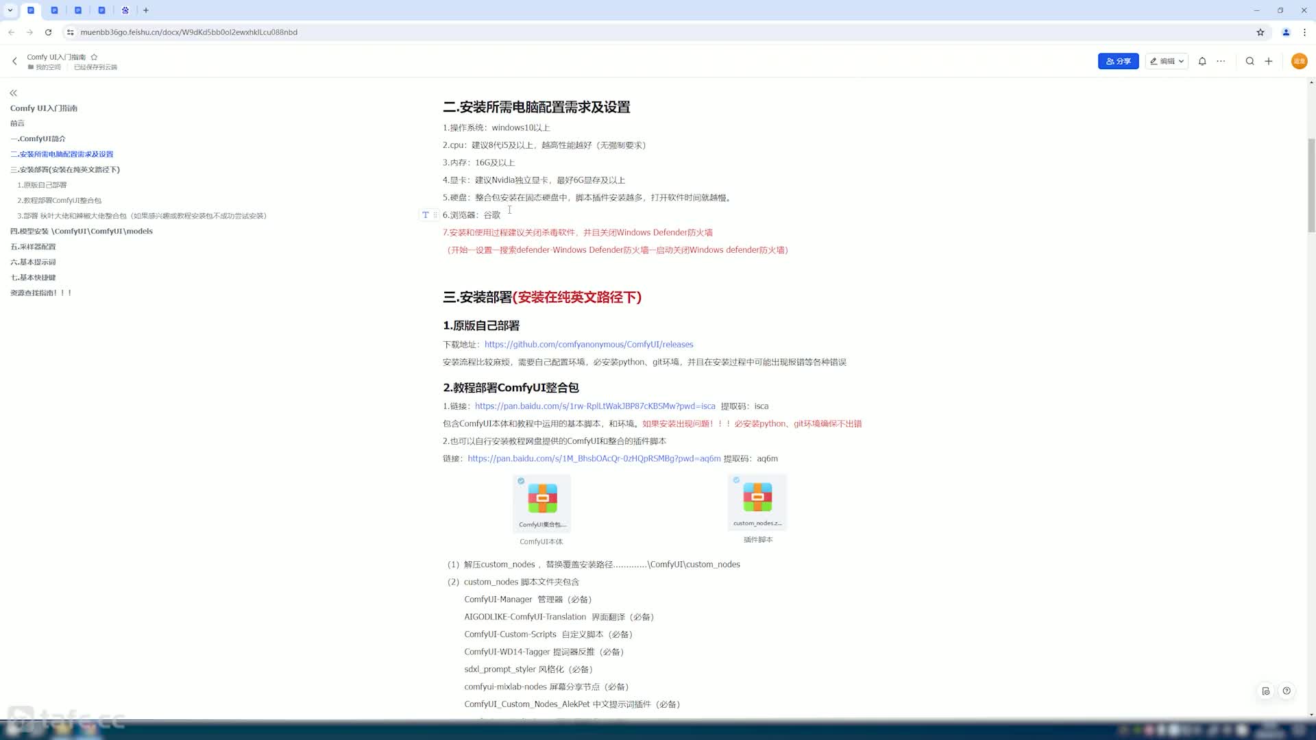Open Chrome three-dot menu

1304,32
